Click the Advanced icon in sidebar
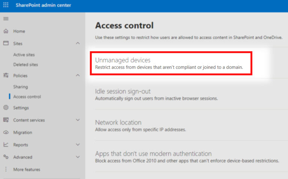This screenshot has width=288, height=179. [6, 157]
